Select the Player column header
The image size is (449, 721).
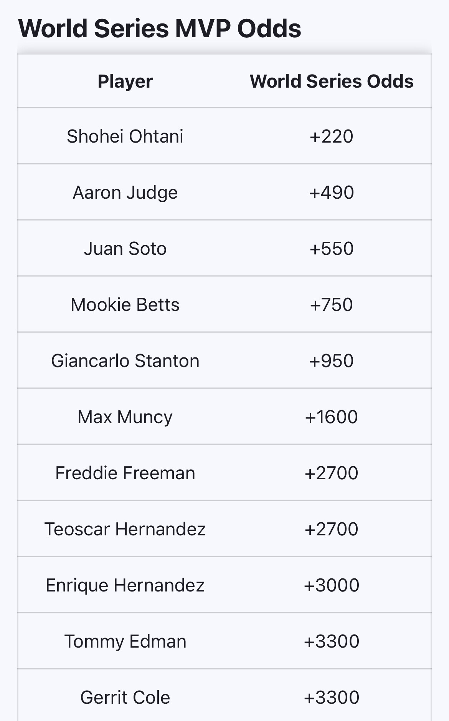pyautogui.click(x=125, y=81)
